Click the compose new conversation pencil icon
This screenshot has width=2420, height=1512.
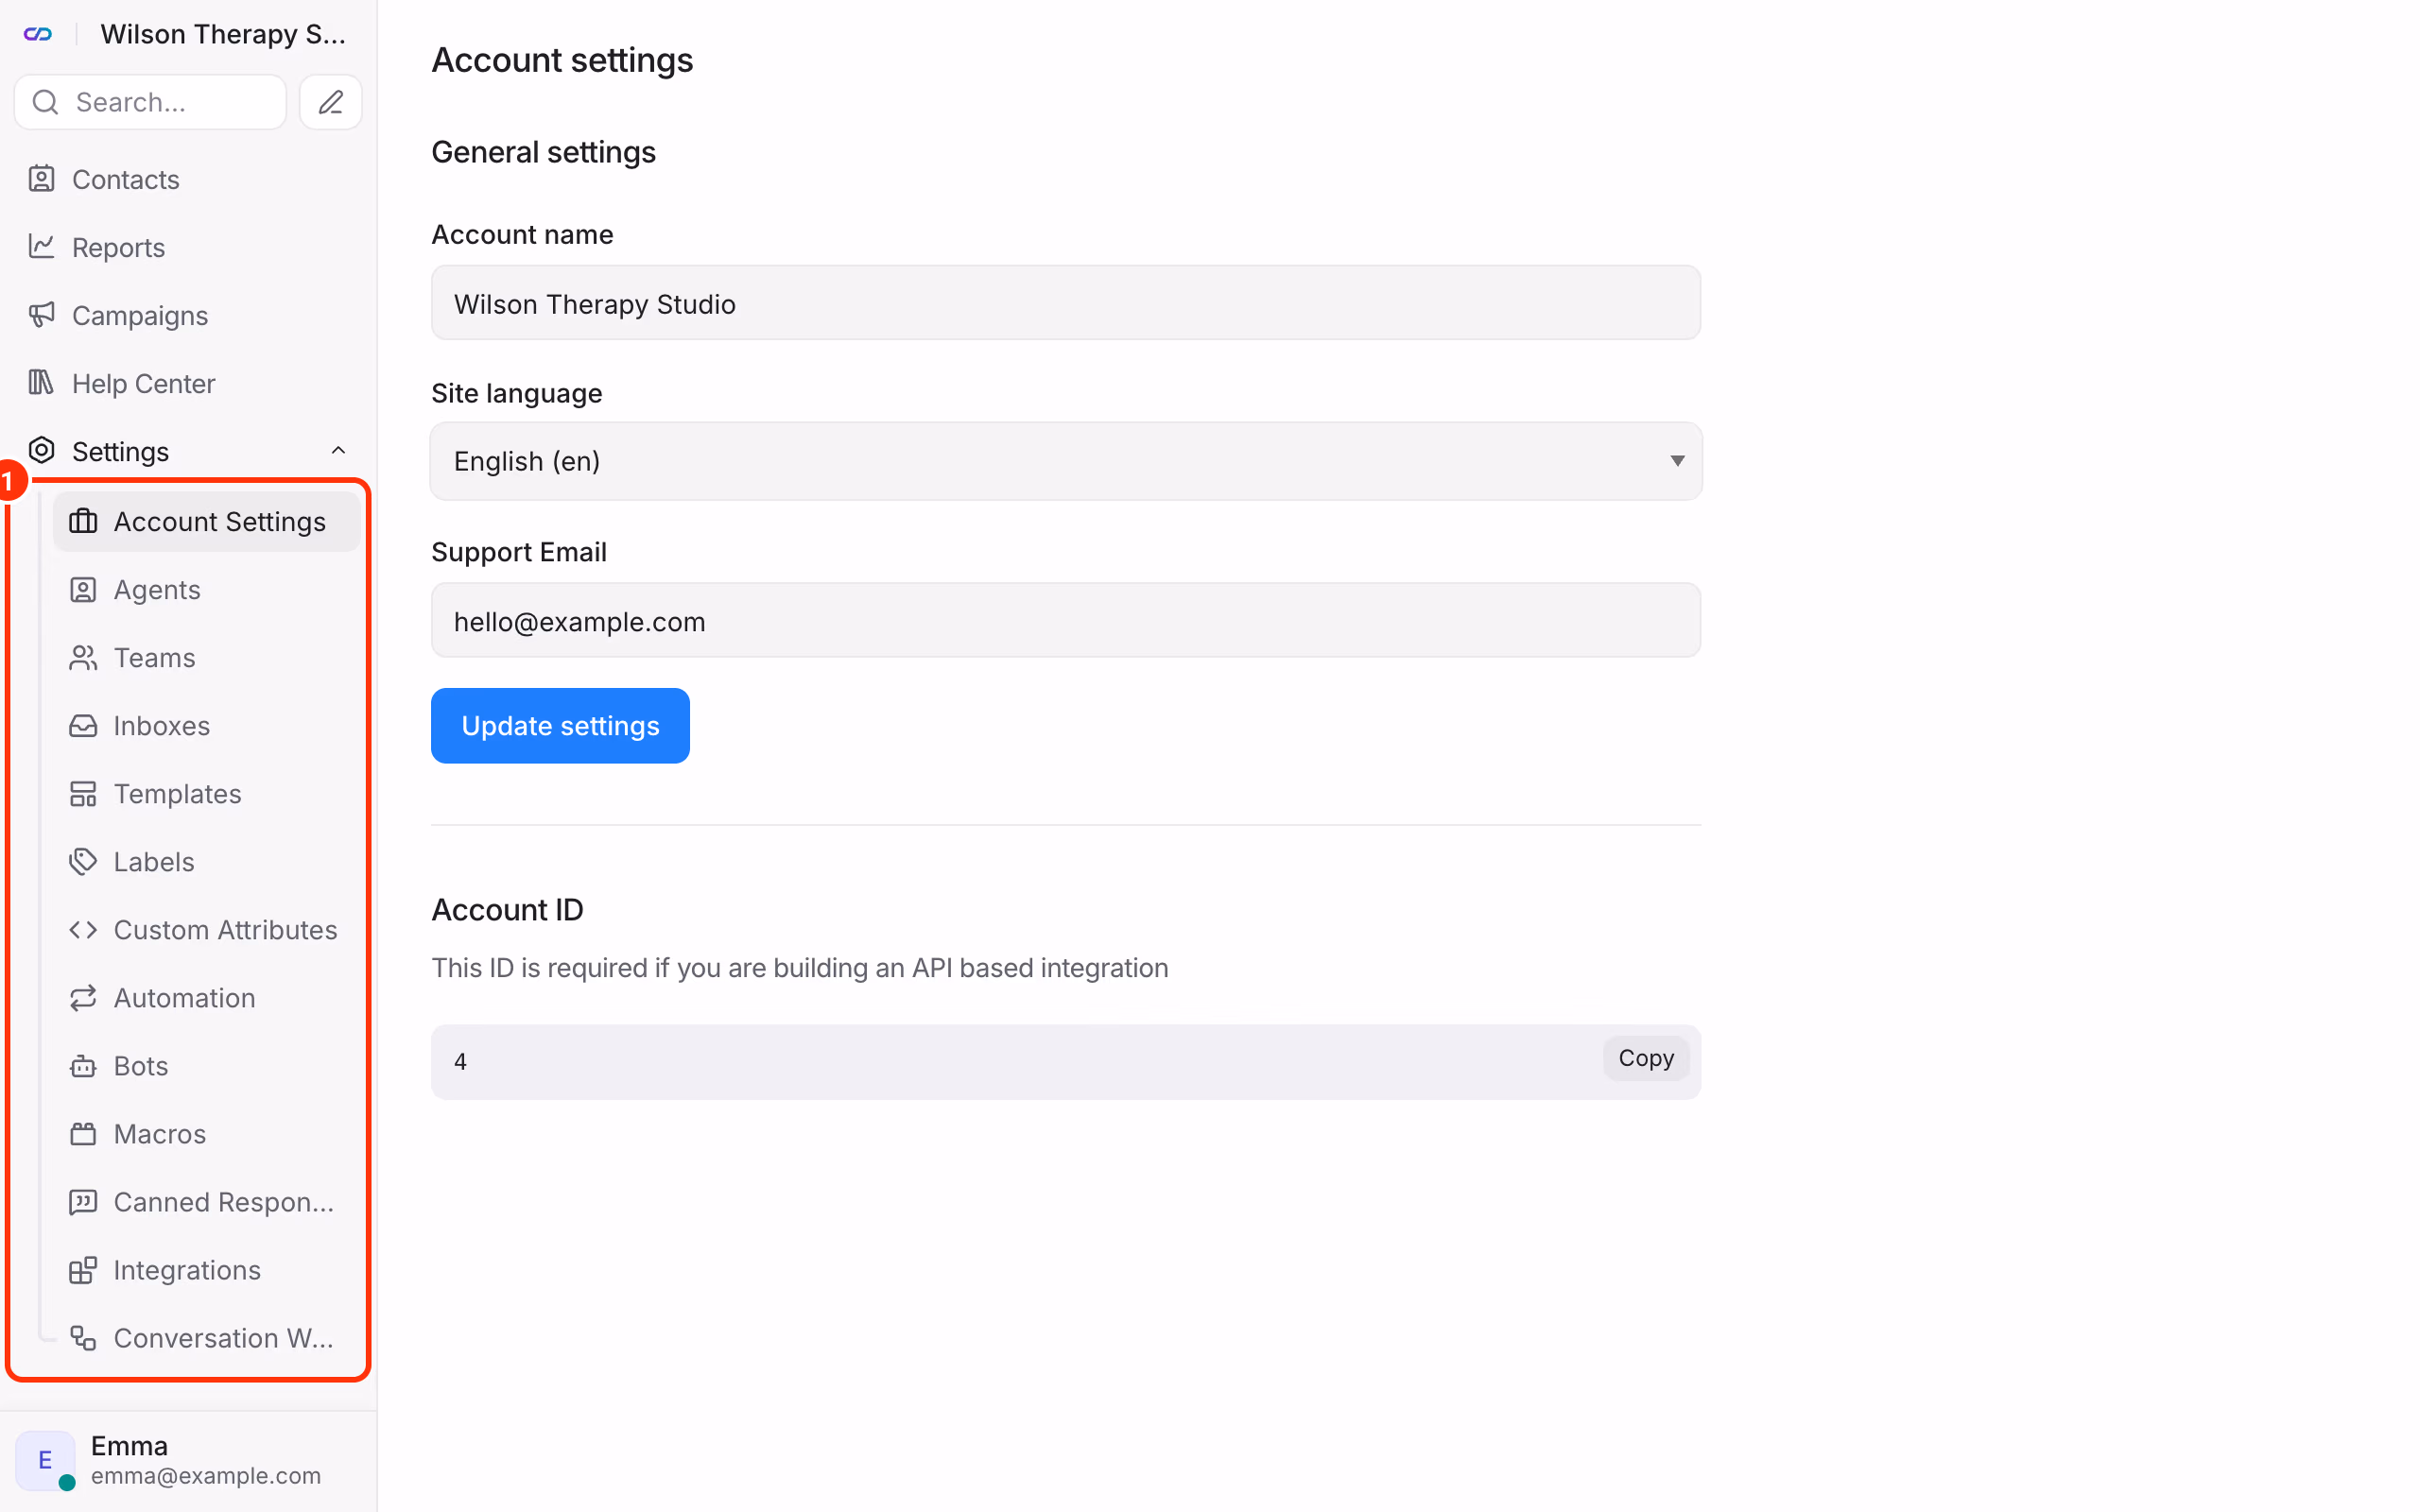coord(331,102)
